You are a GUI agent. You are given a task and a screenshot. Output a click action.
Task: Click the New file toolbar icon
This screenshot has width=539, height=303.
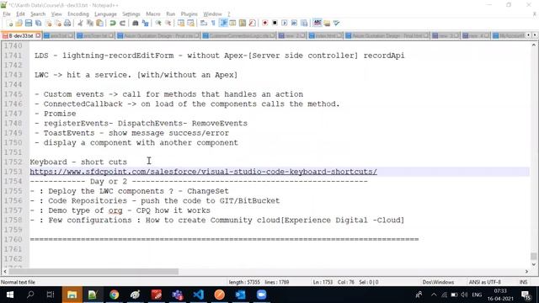pyautogui.click(x=9, y=23)
